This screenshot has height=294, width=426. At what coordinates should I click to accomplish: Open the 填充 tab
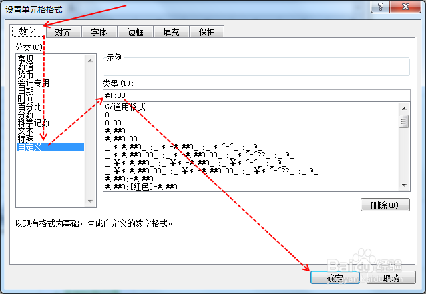[x=171, y=32]
